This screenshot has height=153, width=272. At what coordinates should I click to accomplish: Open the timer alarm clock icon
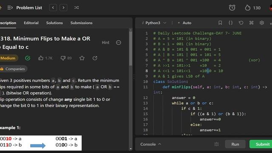click(232, 8)
